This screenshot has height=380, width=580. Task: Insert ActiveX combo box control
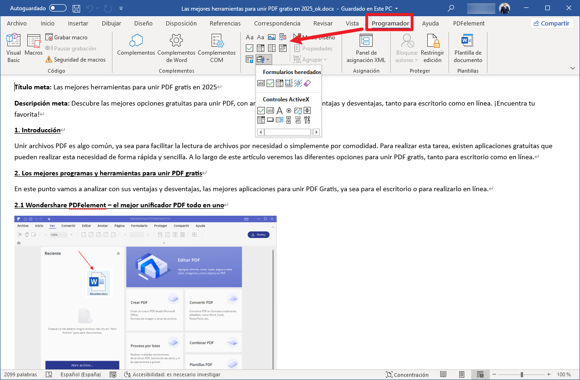click(261, 120)
